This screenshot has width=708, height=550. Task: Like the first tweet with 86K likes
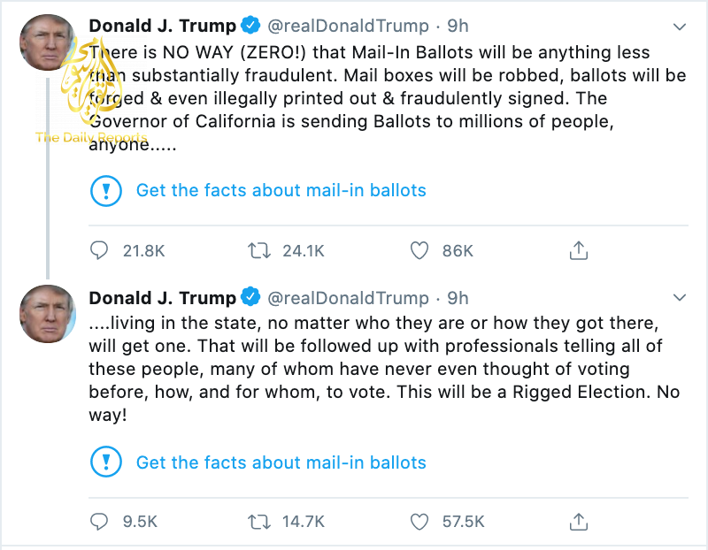coord(419,251)
